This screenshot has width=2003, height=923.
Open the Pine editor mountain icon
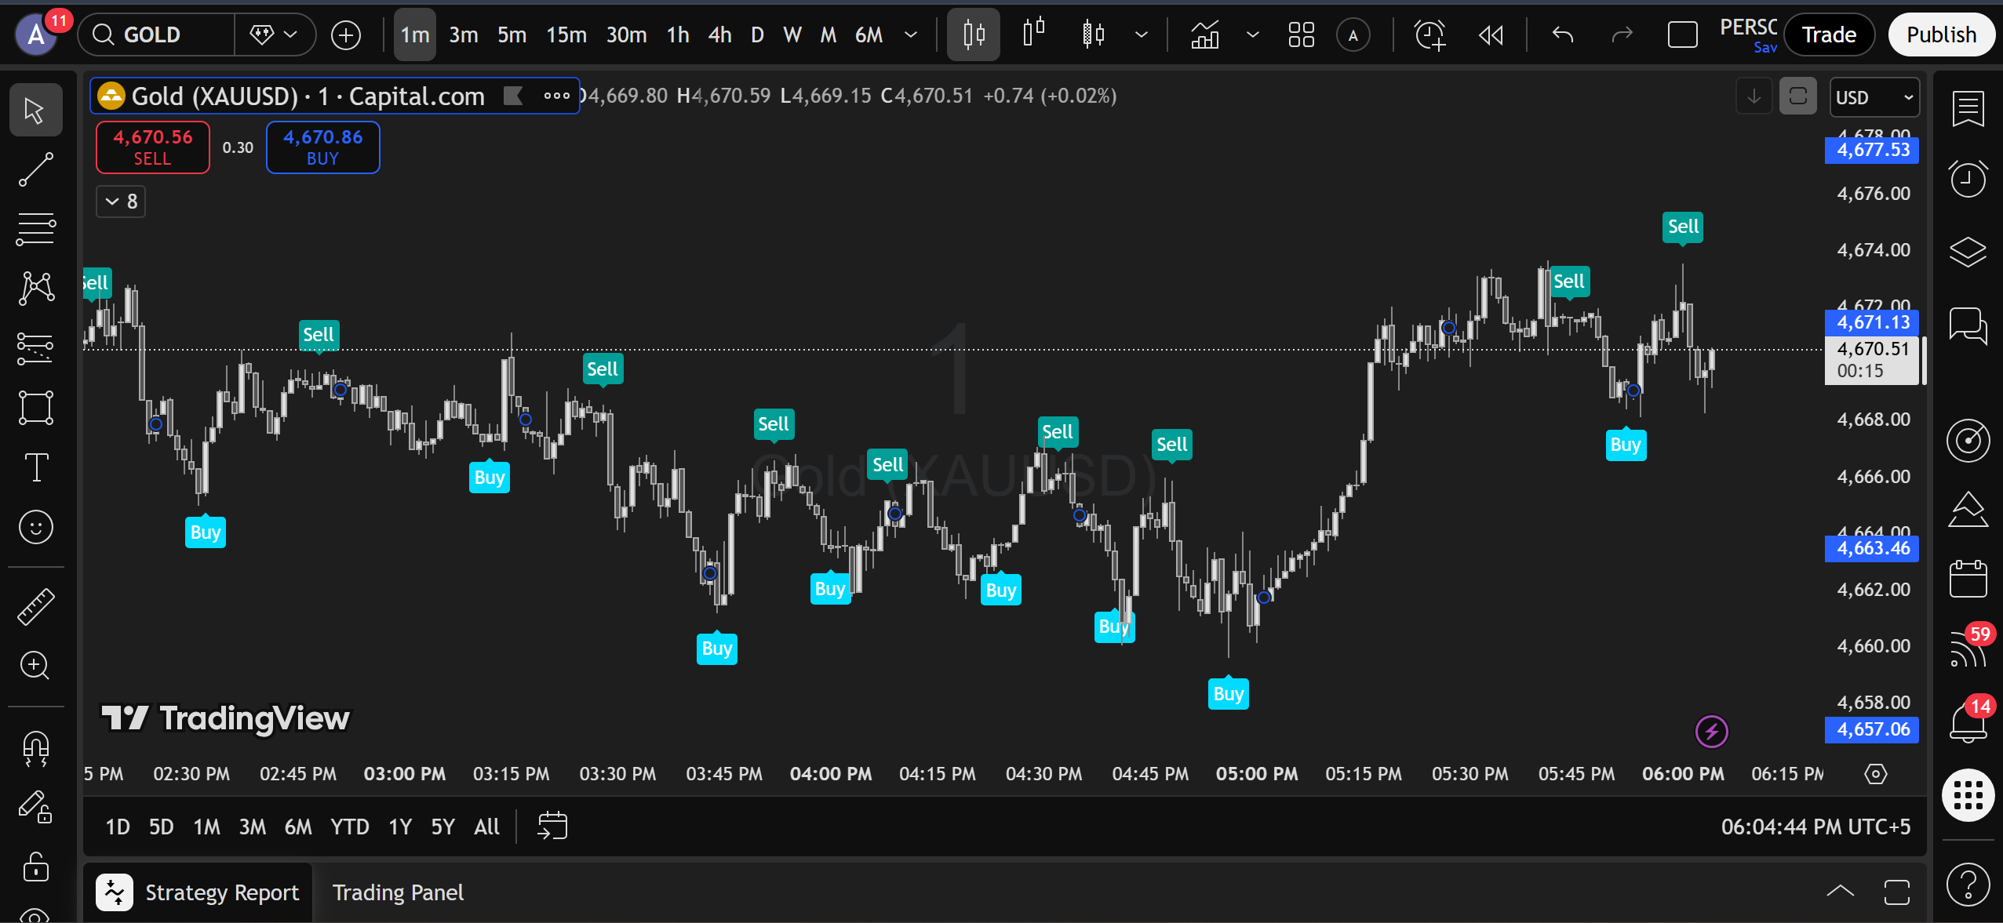tap(1968, 511)
